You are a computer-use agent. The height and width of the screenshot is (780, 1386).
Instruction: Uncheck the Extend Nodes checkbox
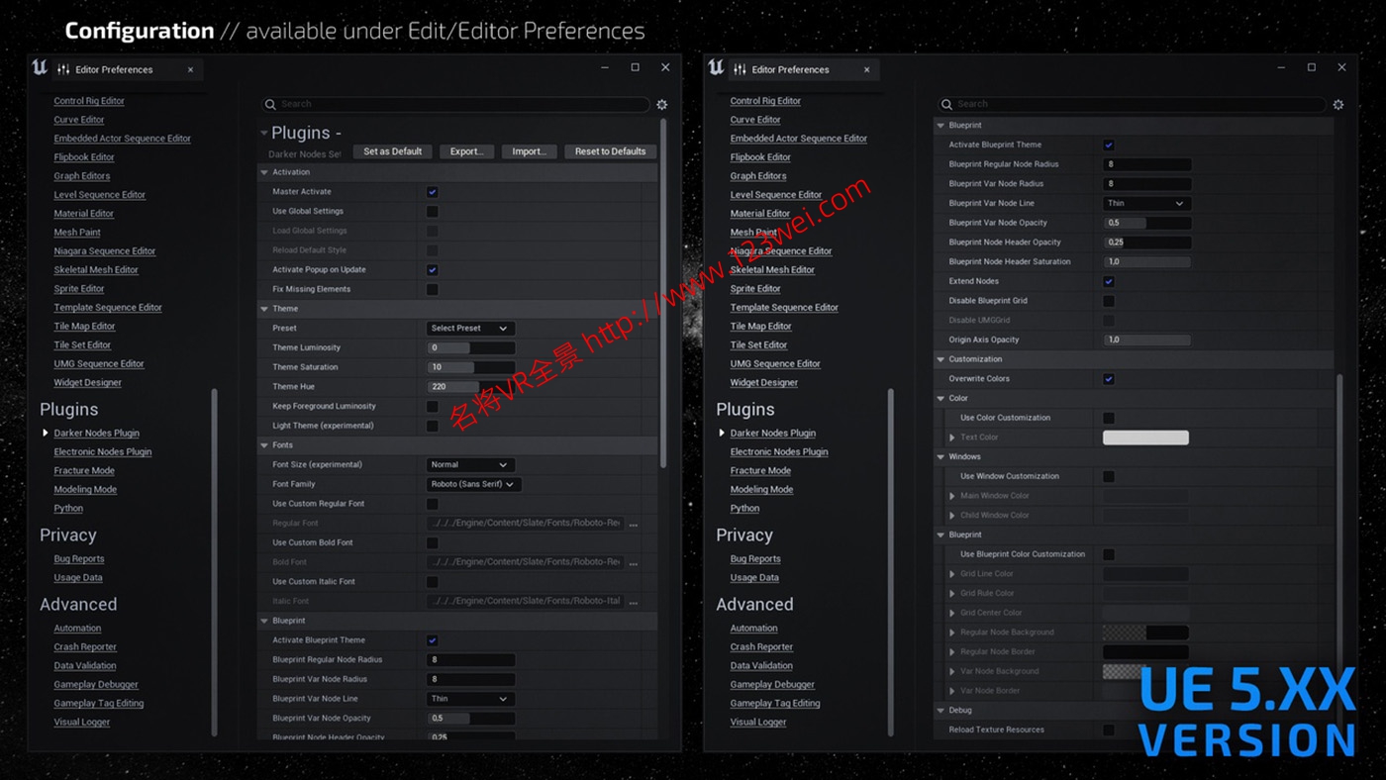point(1109,281)
